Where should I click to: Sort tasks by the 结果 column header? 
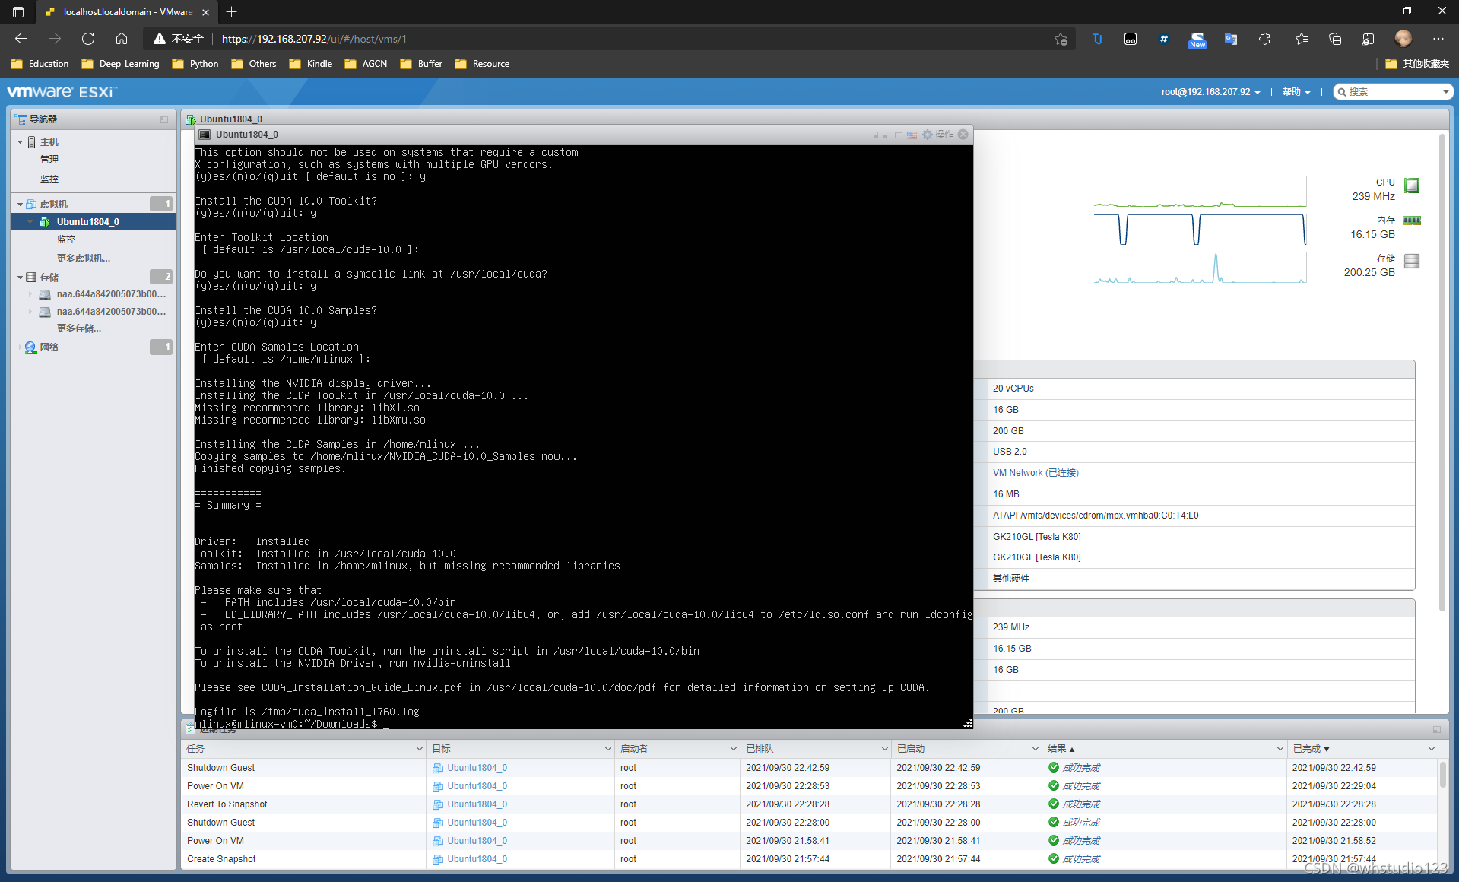click(1061, 749)
